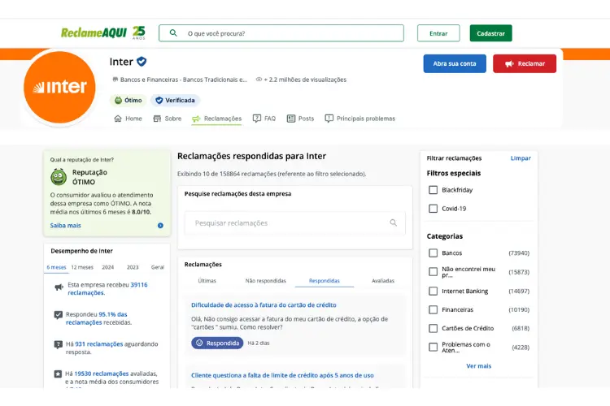
Task: Enable the Blackfriday filter checkbox
Action: pyautogui.click(x=433, y=190)
